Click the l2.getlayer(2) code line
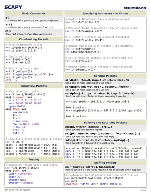151x196 pixels. click(19, 77)
